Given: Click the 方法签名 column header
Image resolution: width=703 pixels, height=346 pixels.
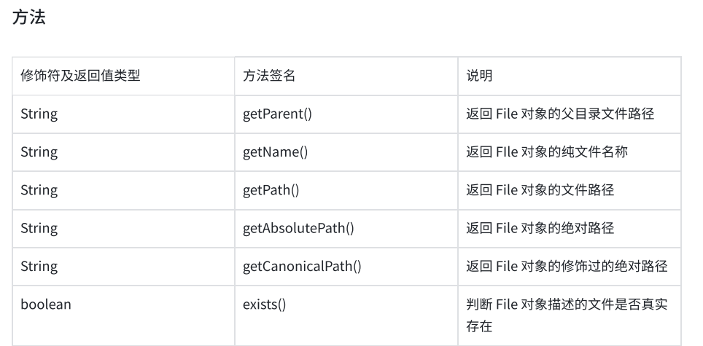Looking at the screenshot, I should (268, 76).
